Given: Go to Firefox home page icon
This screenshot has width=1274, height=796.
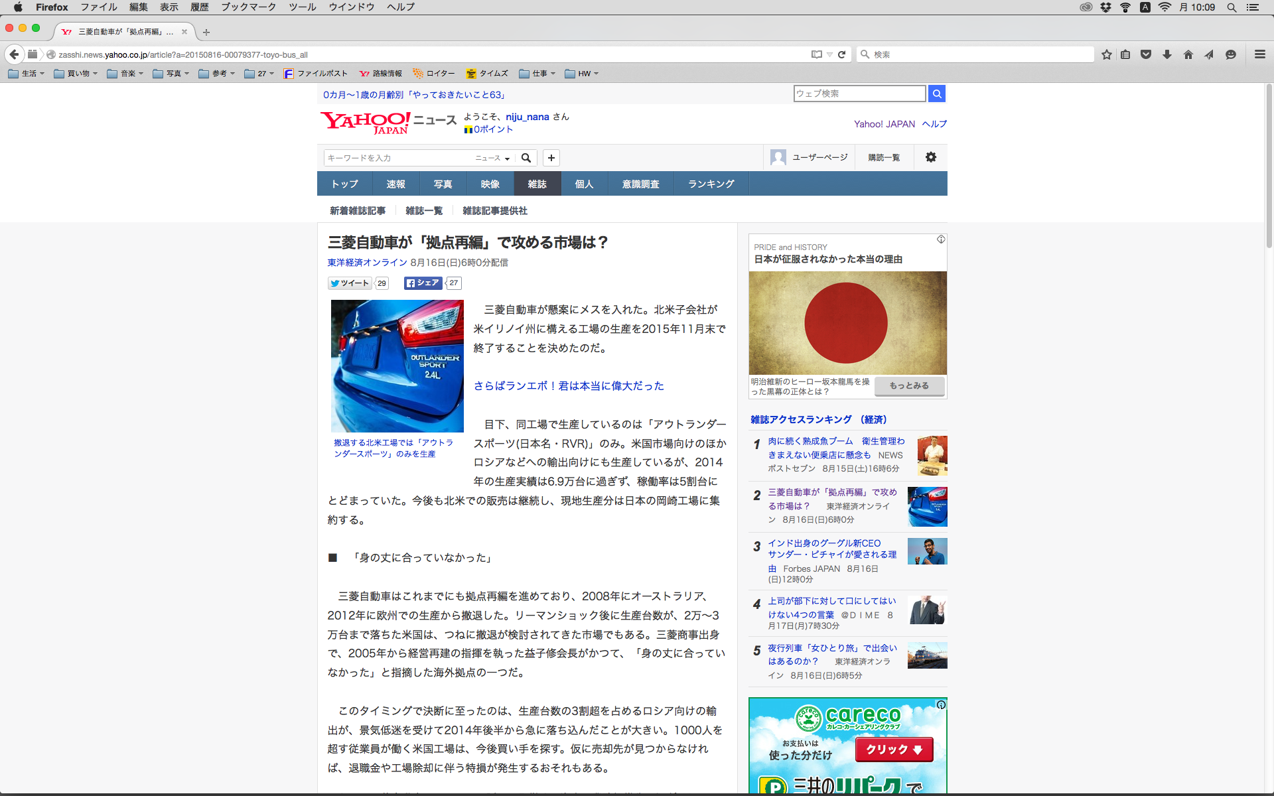Looking at the screenshot, I should (x=1188, y=54).
